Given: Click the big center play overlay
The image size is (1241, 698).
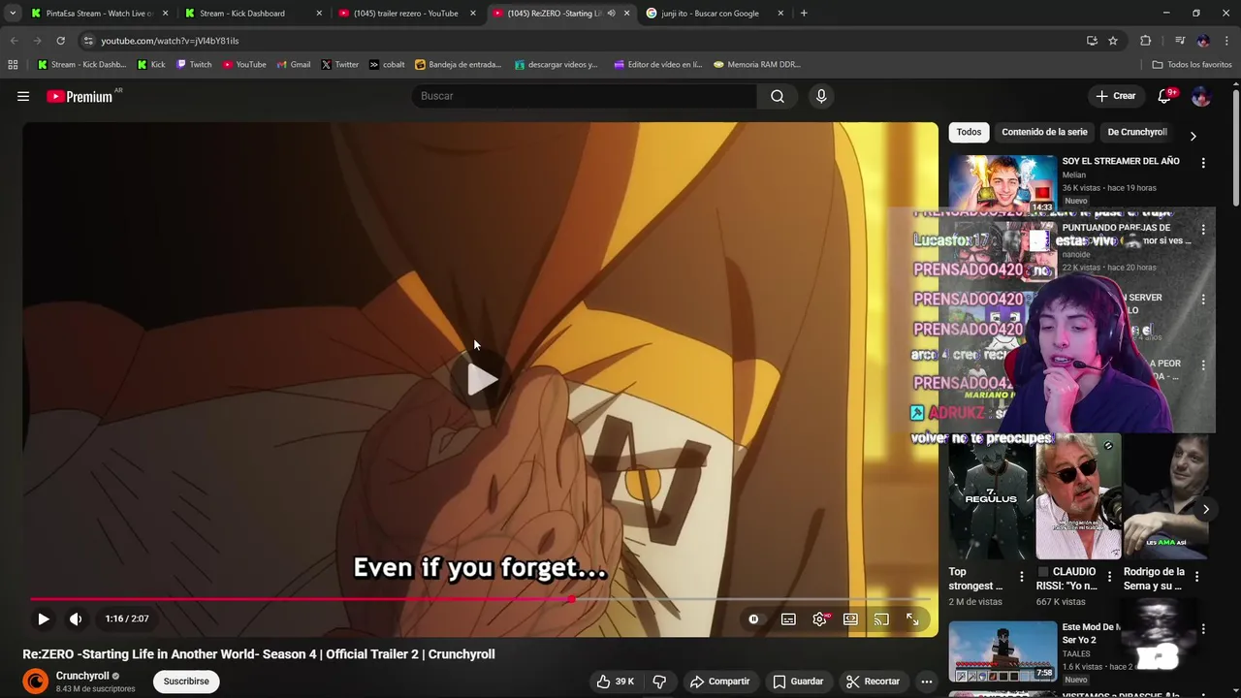Looking at the screenshot, I should click(x=482, y=379).
